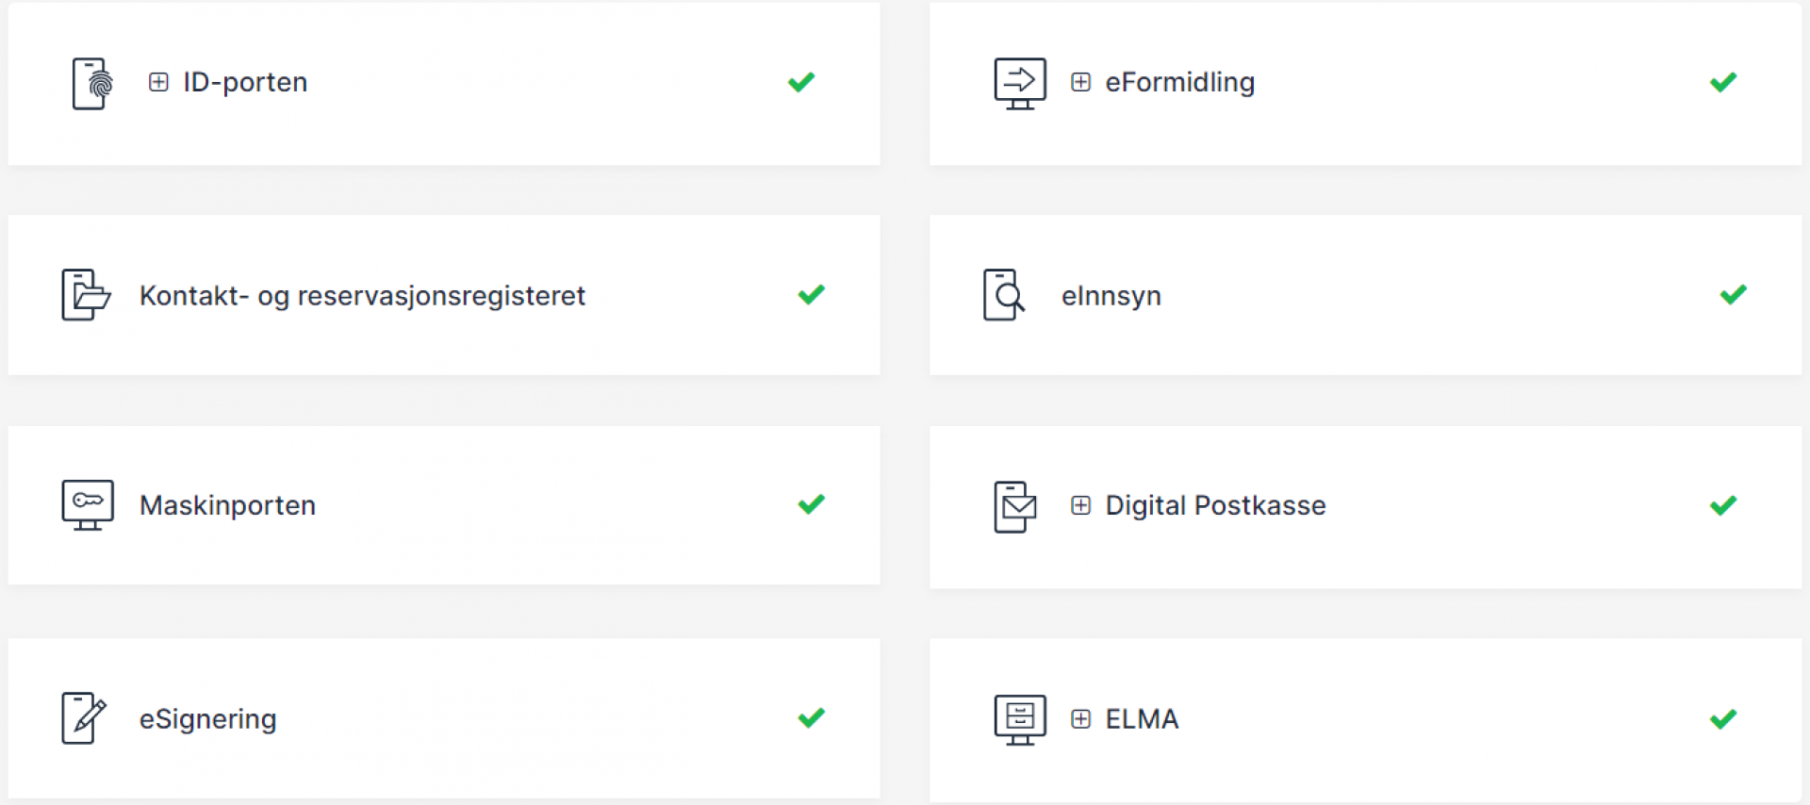
Task: Expand the ID-porten plus toggle
Action: click(x=158, y=82)
